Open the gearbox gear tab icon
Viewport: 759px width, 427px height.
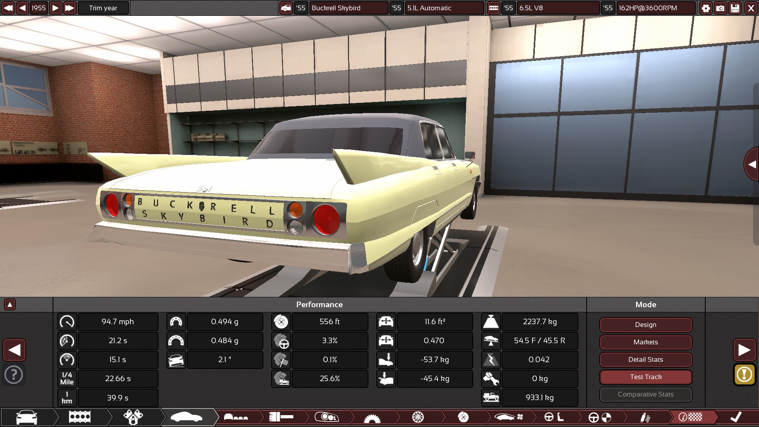372,418
